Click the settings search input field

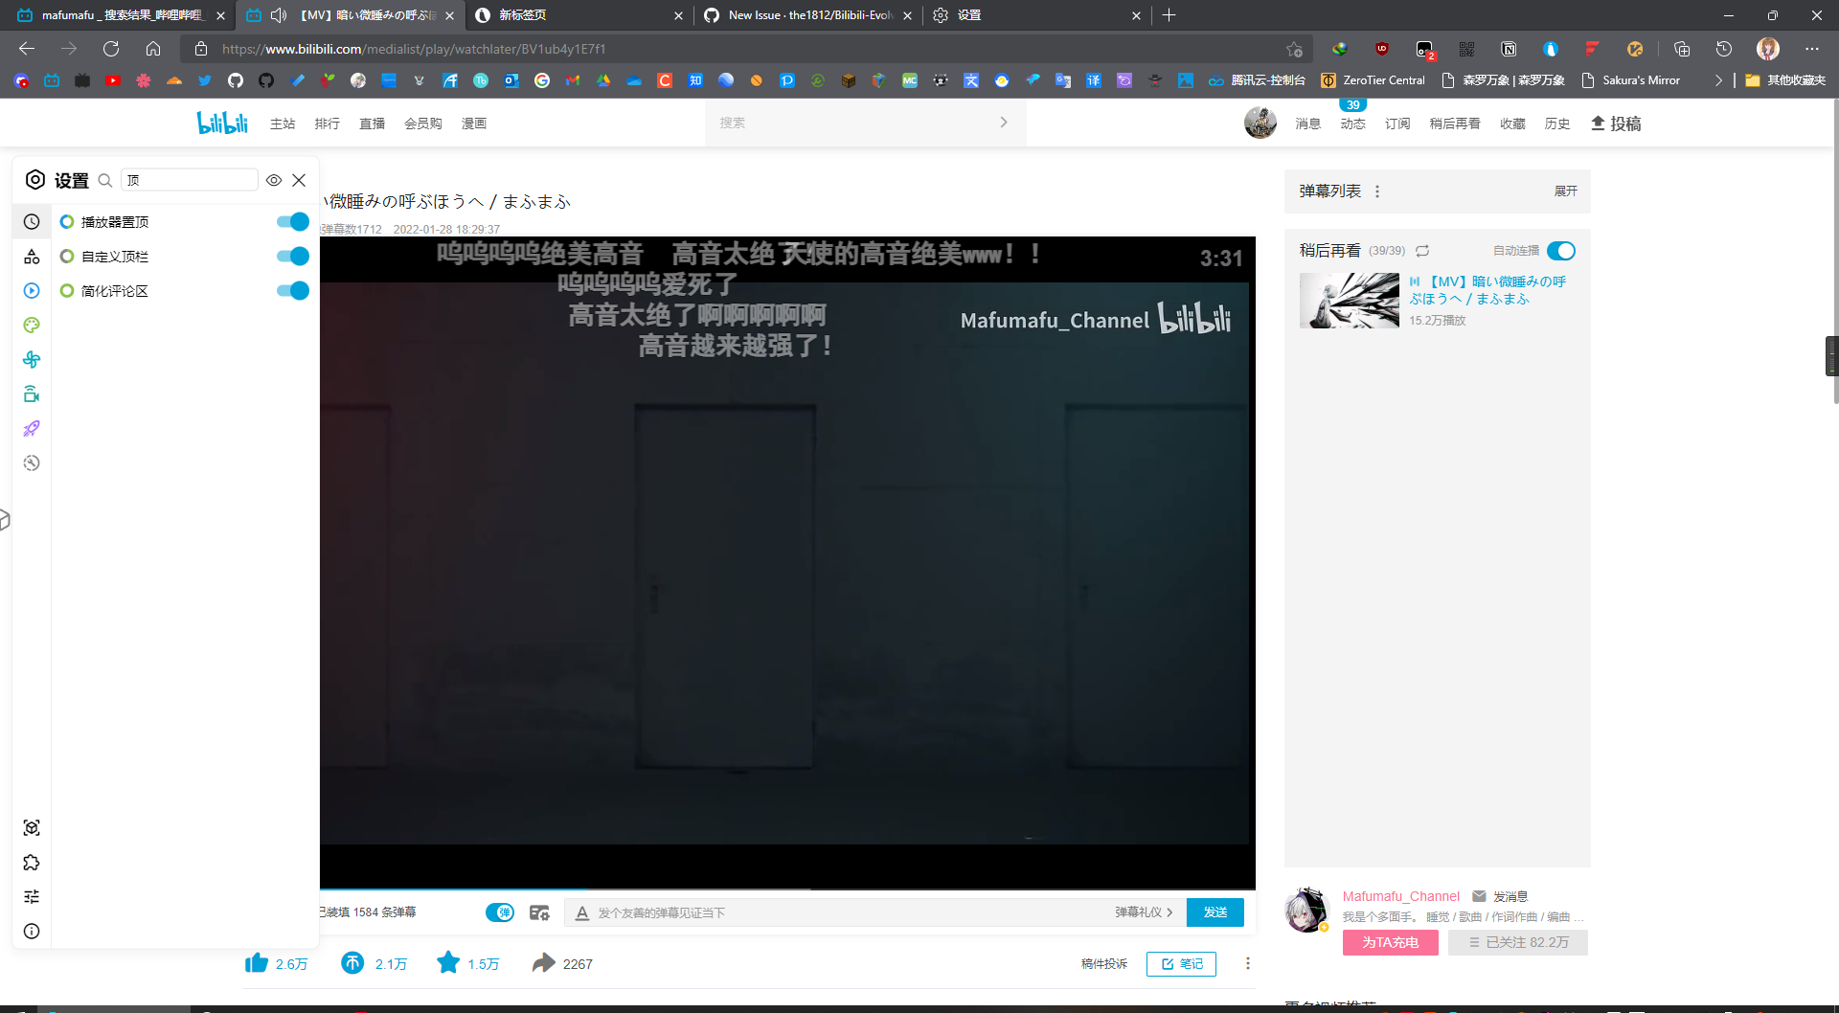pyautogui.click(x=190, y=180)
